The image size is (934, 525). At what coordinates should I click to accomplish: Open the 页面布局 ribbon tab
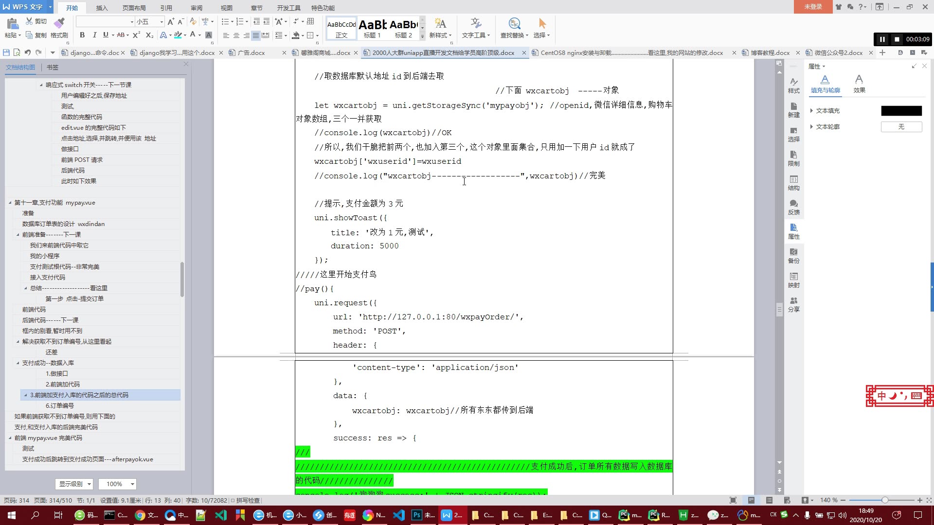134,8
